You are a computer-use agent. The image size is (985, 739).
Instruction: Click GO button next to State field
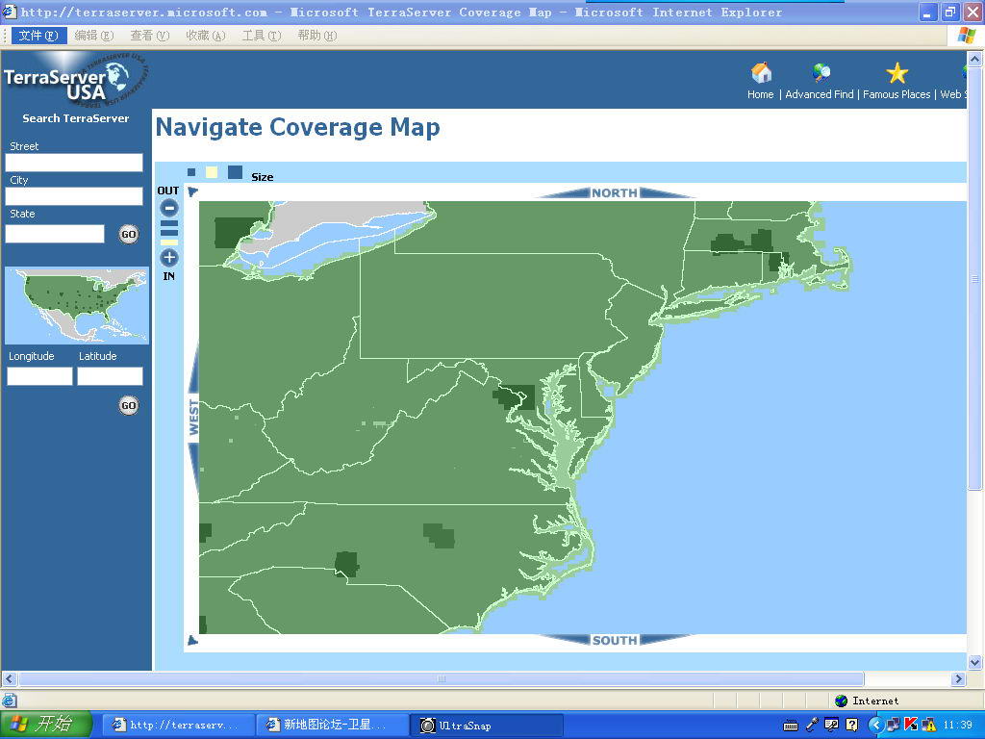click(x=128, y=234)
